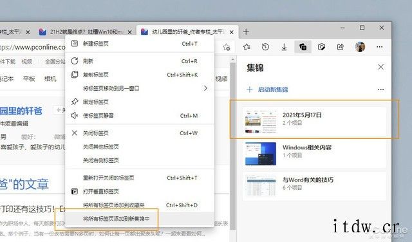Viewport: 412px width, 242px height.
Task: Open the Downloads arrow icon
Action: [x=284, y=47]
